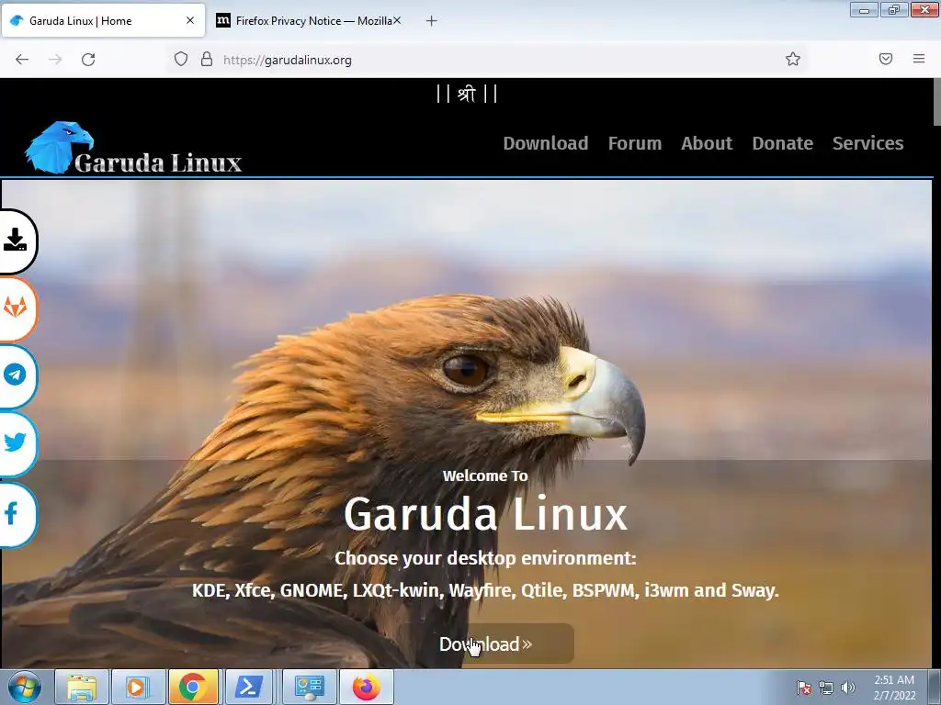This screenshot has height=705, width=941.
Task: Switch to the Garuda Linux | Home tab
Action: (x=103, y=20)
